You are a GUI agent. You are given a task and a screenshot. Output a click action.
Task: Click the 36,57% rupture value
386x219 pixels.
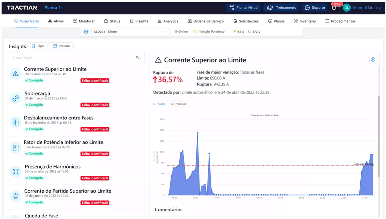click(x=168, y=80)
